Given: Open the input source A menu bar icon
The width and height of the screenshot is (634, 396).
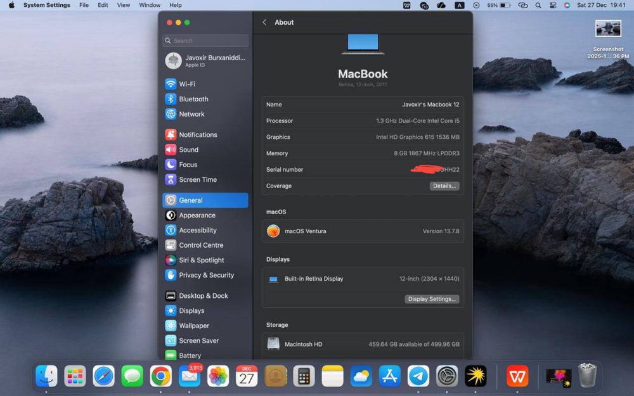Looking at the screenshot, I should point(459,5).
